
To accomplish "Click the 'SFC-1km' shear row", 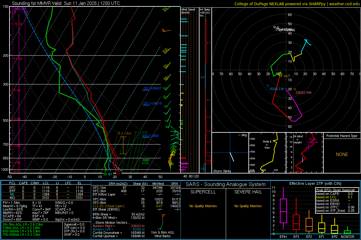I will pos(136,188).
